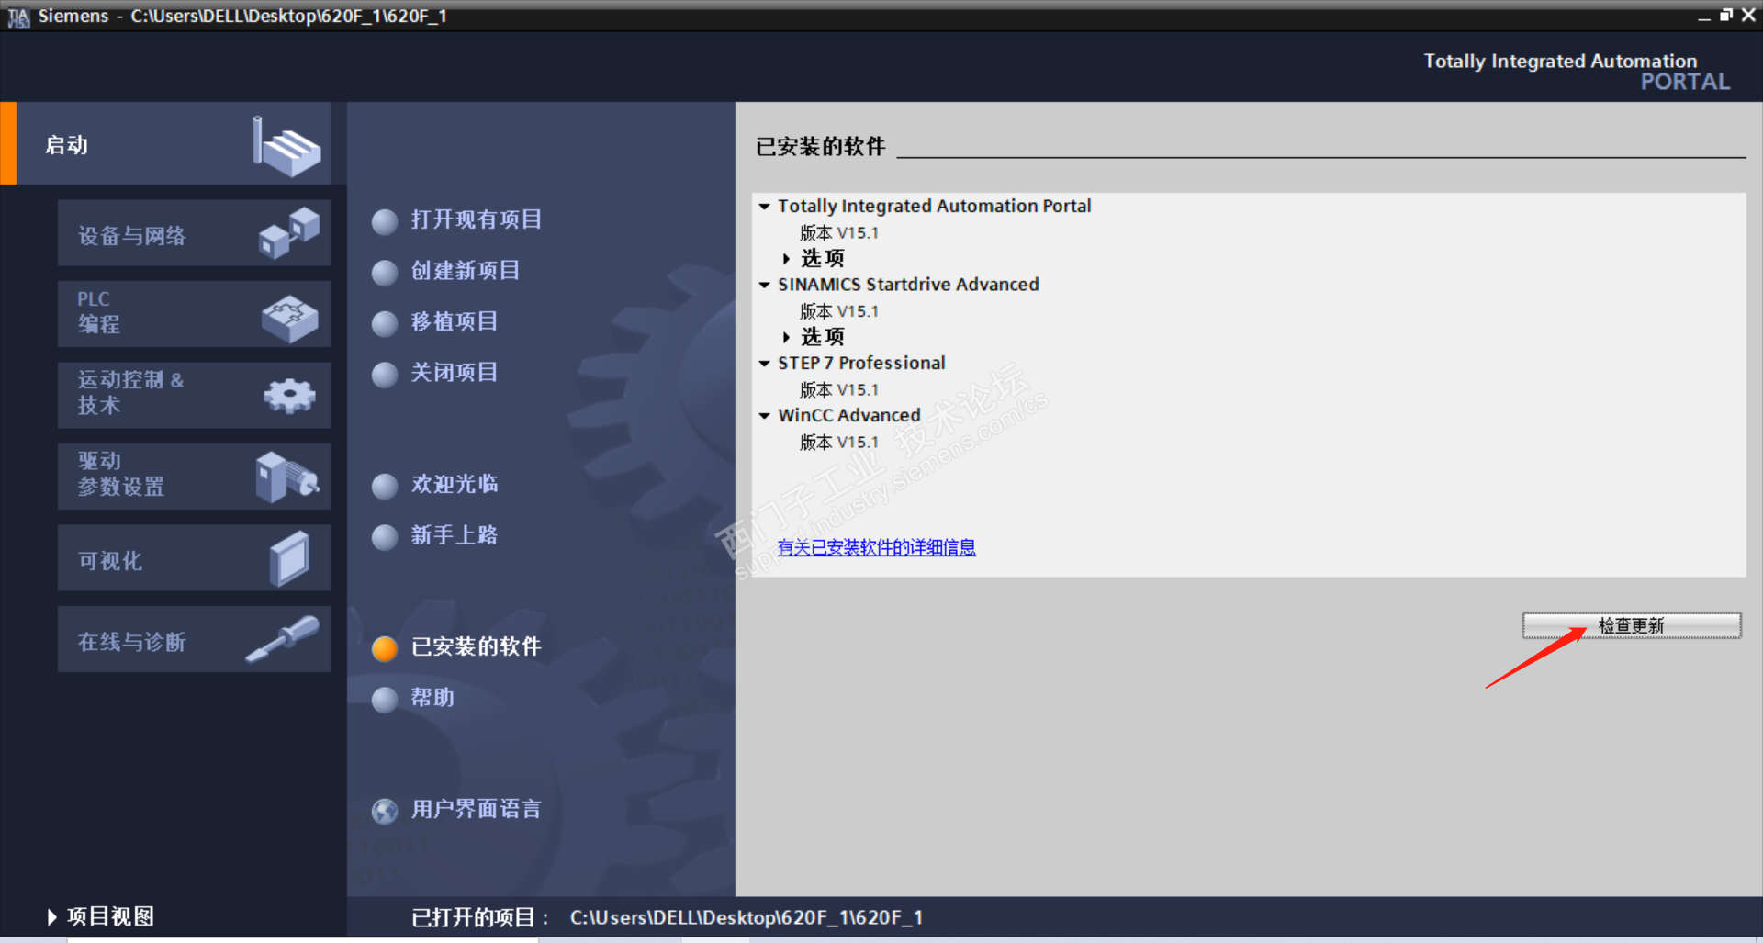
Task: Click the PLC programming puzzle icon
Action: (x=289, y=318)
